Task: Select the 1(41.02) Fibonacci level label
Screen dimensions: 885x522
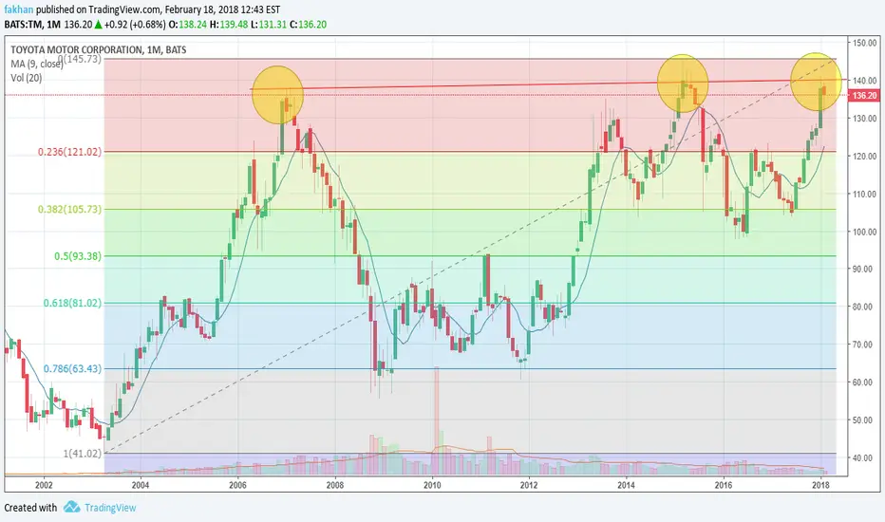Action: 83,453
